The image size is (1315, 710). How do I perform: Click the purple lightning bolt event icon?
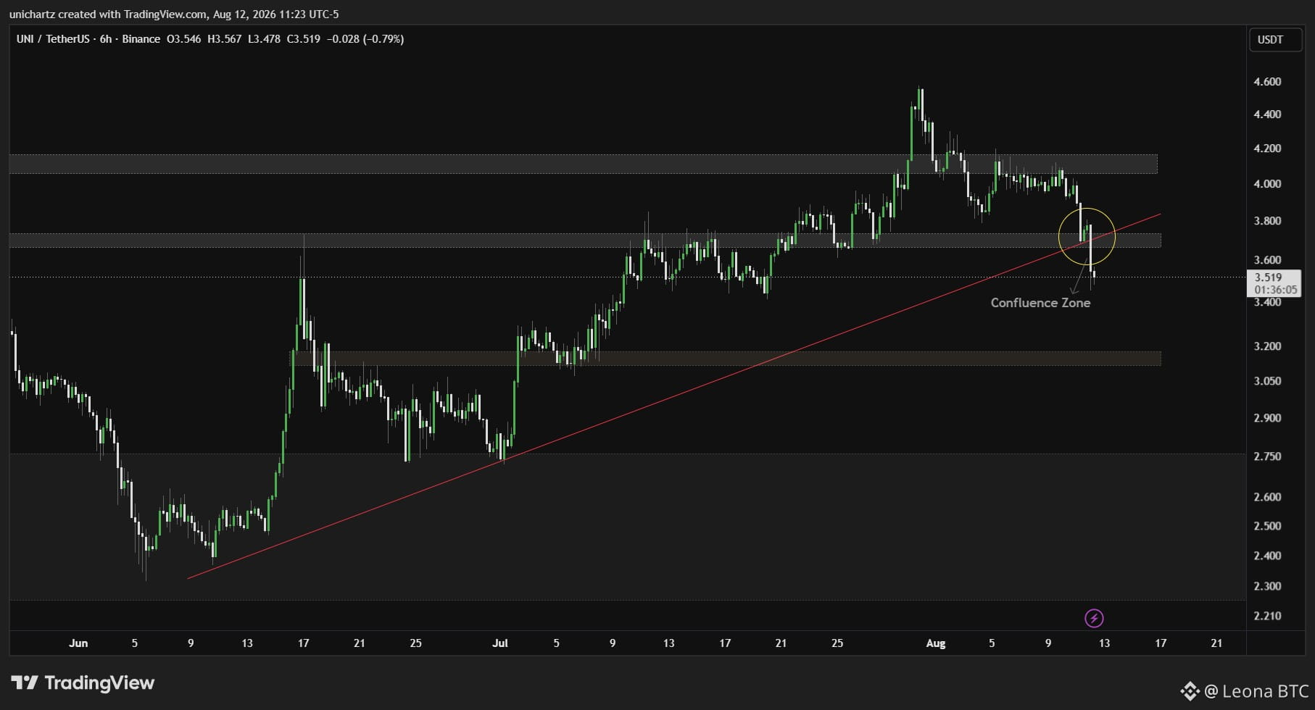[1094, 618]
